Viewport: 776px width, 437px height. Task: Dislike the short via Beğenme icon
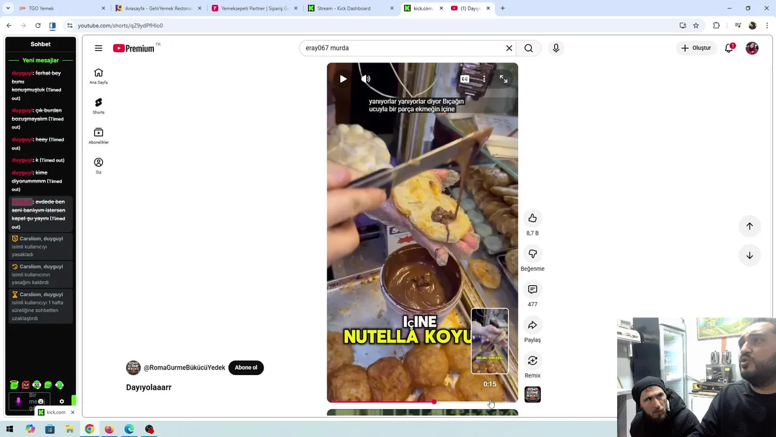click(x=532, y=254)
